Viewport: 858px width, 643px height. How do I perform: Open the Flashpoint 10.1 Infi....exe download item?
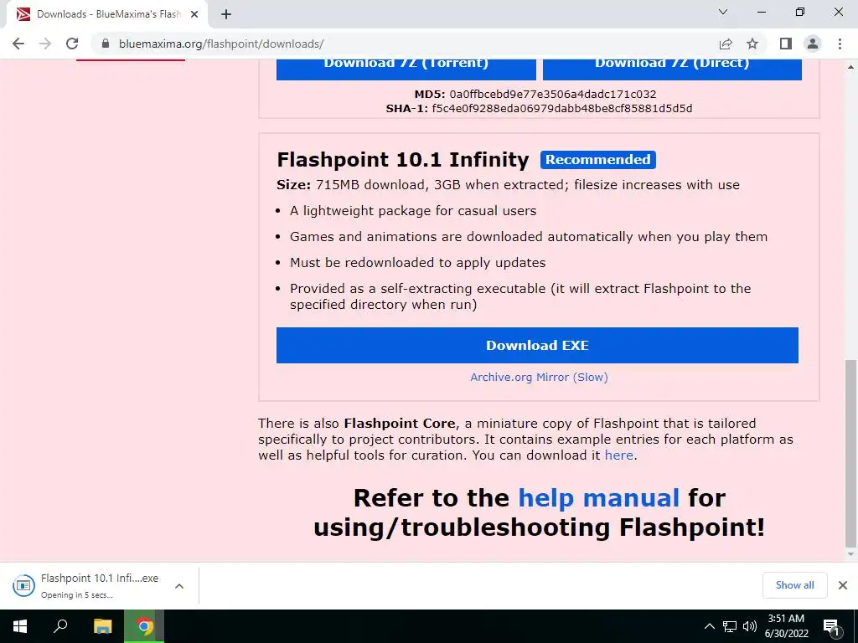[100, 585]
